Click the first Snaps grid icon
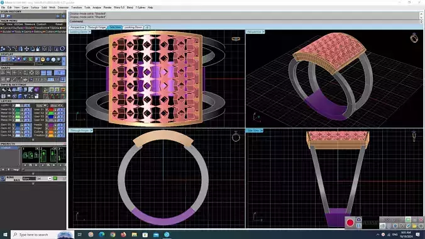Screen dimensions: 425x239 point(3,73)
